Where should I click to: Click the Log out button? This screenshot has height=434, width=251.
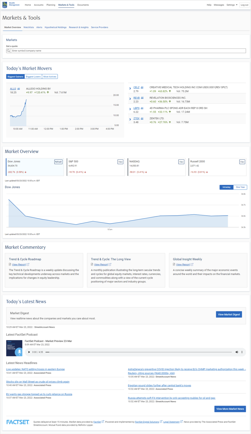coord(244,5)
